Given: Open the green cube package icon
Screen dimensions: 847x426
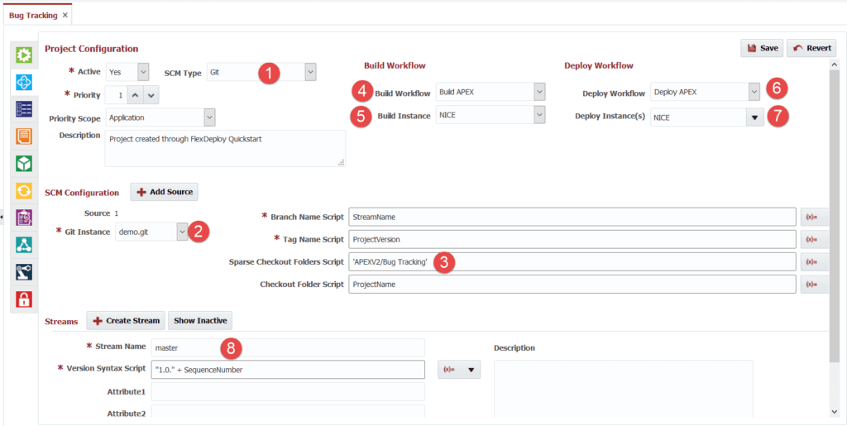Looking at the screenshot, I should (x=24, y=163).
